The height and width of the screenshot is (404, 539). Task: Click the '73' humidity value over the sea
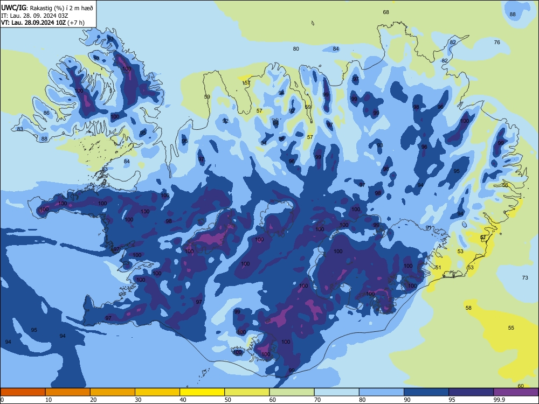525,277
